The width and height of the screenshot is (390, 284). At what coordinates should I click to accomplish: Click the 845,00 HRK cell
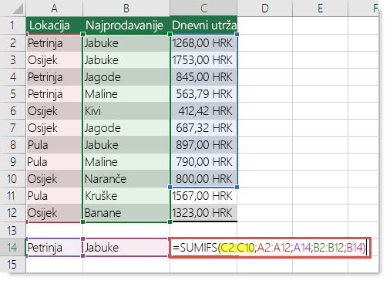pyautogui.click(x=203, y=77)
